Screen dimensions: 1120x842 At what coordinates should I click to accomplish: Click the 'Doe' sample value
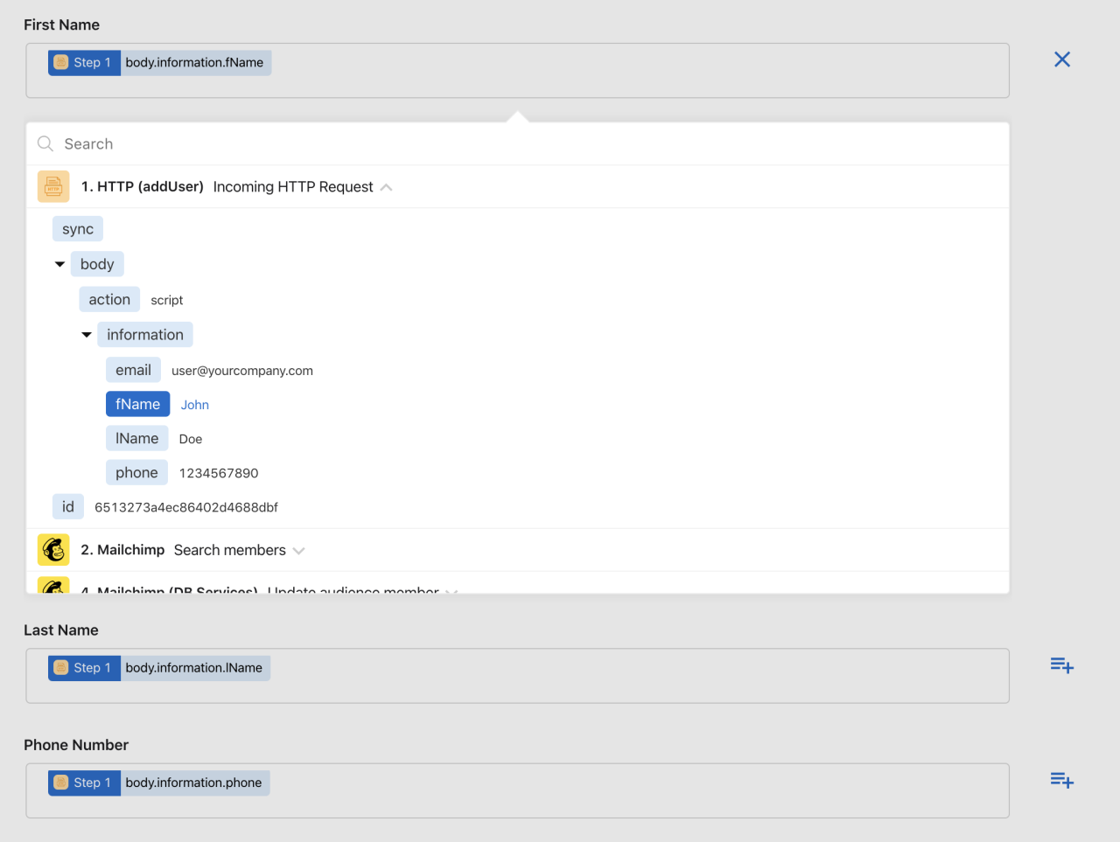click(191, 439)
